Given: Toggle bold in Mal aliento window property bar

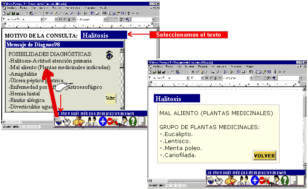Looking at the screenshot, I should pos(207,78).
